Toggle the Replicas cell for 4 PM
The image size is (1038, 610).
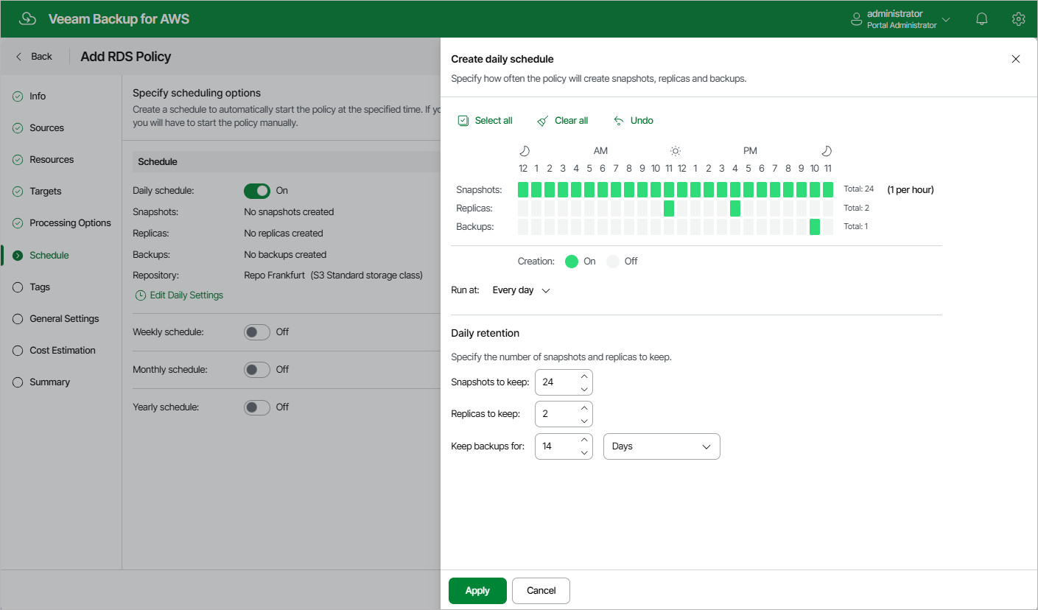click(735, 208)
